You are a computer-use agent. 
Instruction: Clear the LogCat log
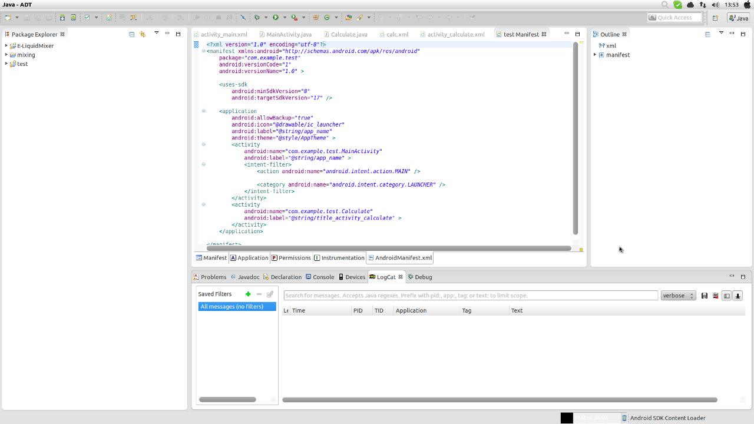(x=715, y=296)
